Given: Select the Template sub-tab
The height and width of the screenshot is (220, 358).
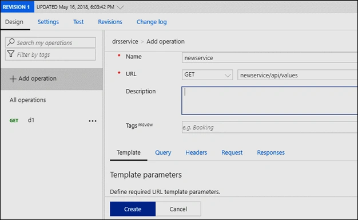Looking at the screenshot, I should [129, 152].
